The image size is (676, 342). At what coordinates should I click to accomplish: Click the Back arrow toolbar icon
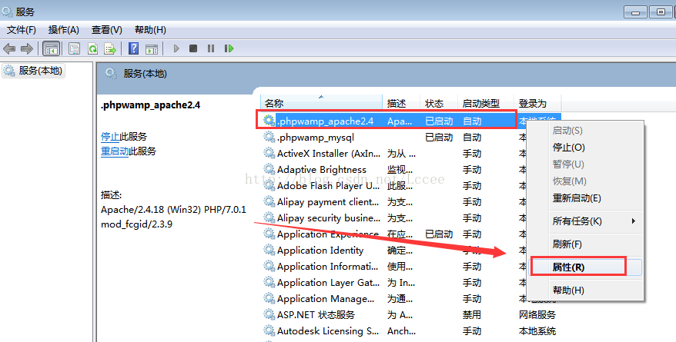point(9,48)
